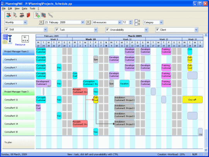Click the Training task for Project Manager-Team 2
This screenshot has width=209, height=157.
(x=166, y=51)
